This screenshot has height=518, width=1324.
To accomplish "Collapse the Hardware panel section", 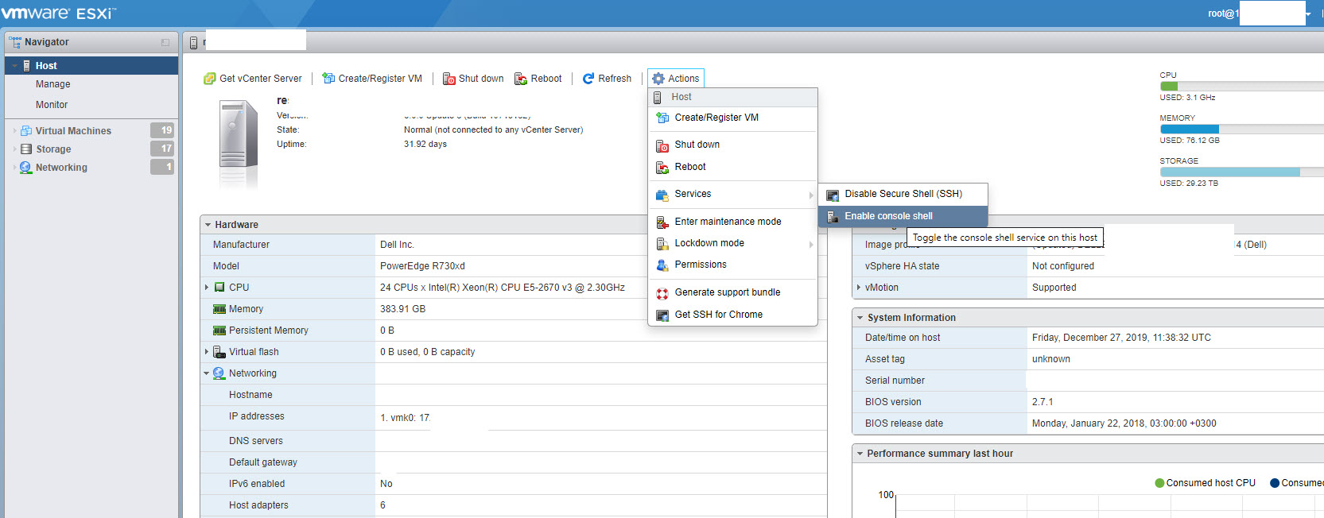I will 208,225.
